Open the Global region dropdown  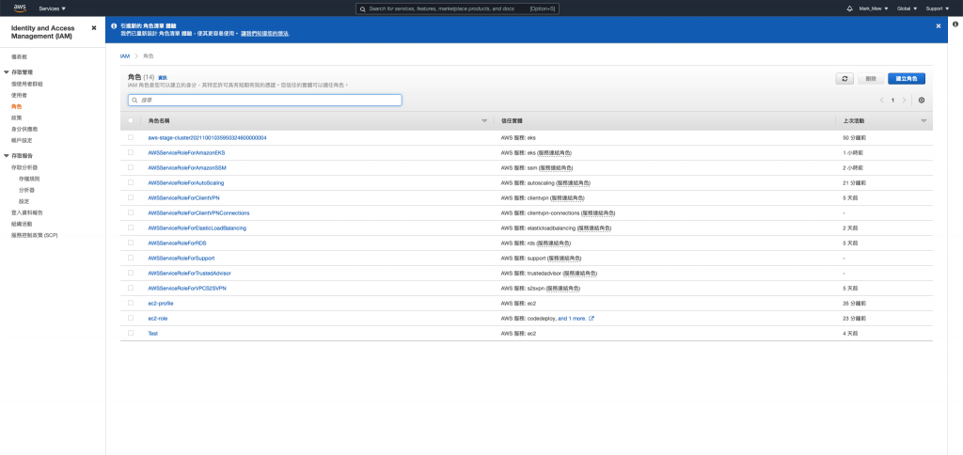pos(908,8)
